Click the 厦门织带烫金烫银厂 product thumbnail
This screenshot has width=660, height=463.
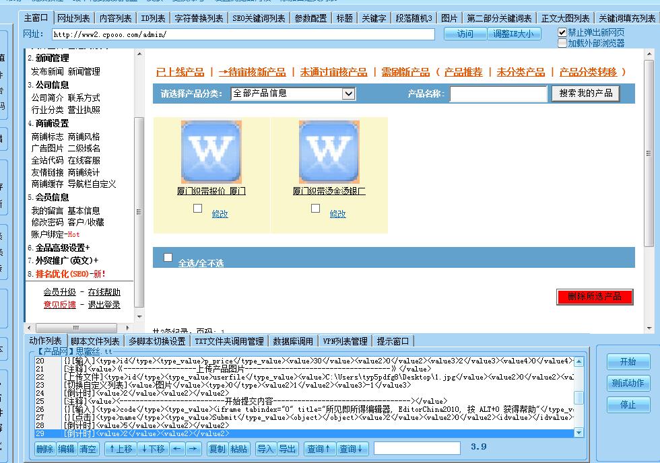tap(329, 152)
